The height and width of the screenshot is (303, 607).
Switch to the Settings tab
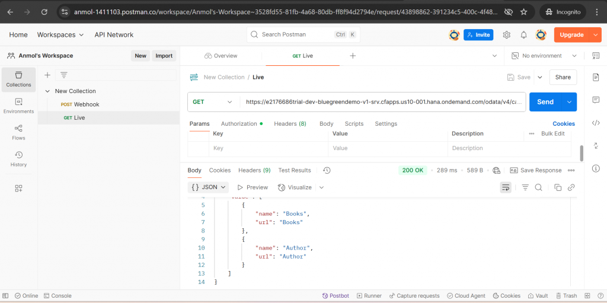(386, 123)
